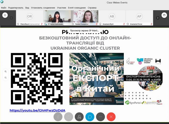The image size is (169, 124).
Task: Open the youtu.be/GhHFwzDzDdA link
Action: (x=37, y=110)
